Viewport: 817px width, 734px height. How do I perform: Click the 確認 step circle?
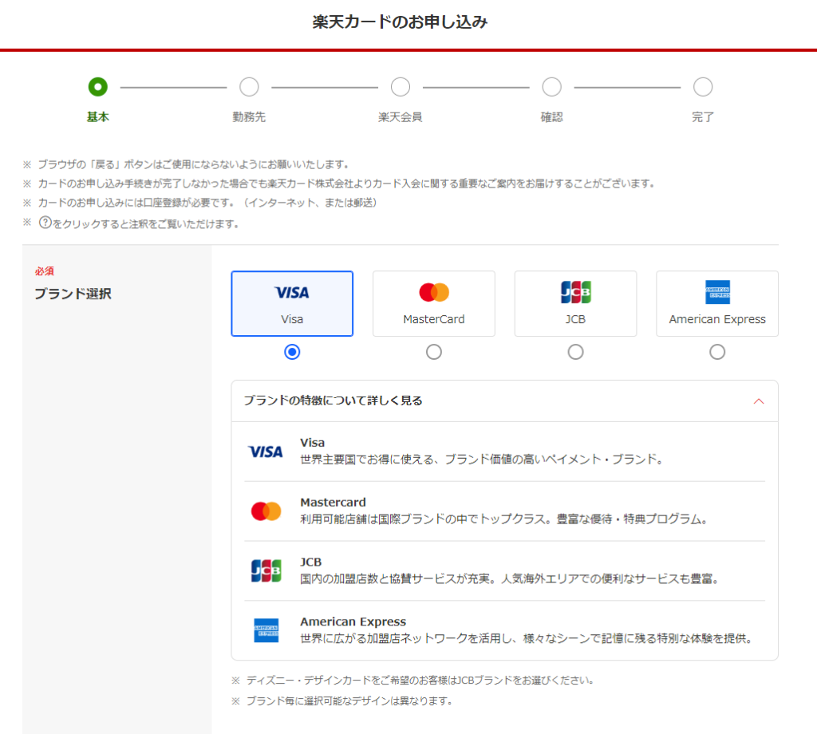551,87
